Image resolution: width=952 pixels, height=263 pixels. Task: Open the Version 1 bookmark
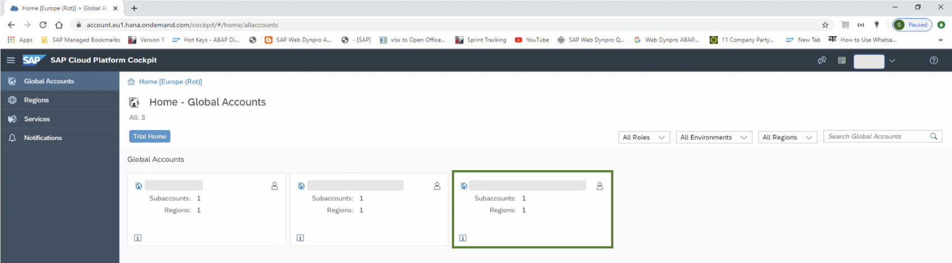pyautogui.click(x=146, y=40)
